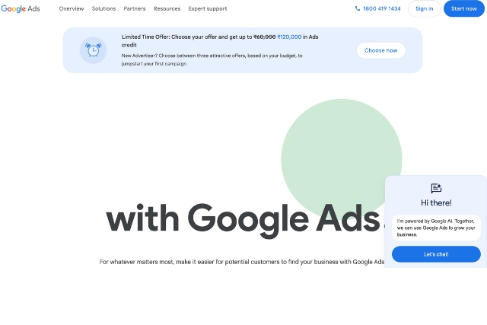
Task: Click the AI chat message icon
Action: [436, 188]
